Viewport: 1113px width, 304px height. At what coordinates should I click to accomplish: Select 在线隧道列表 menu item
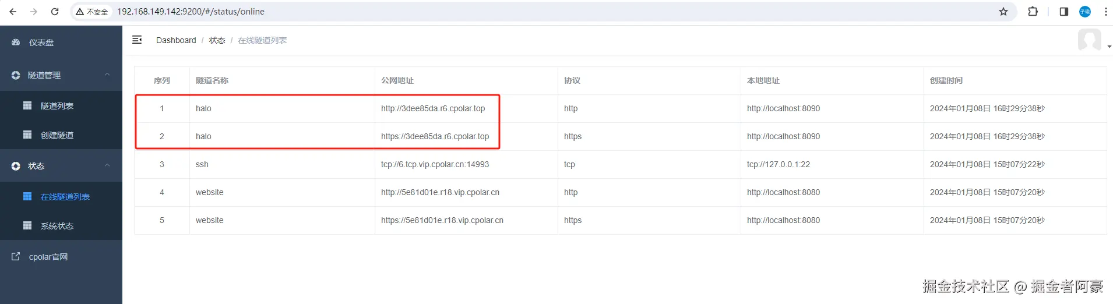pos(61,197)
